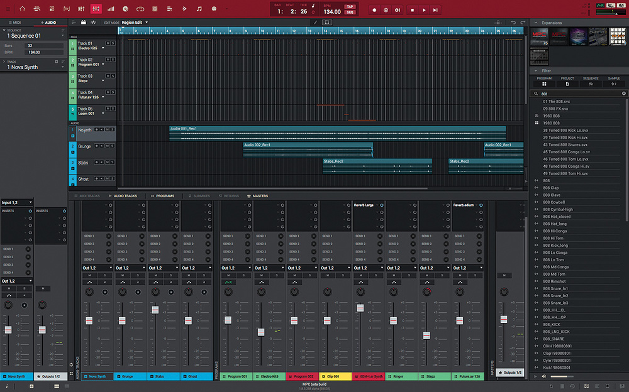Click the SEQ tempo button
This screenshot has height=392, width=629.
click(350, 13)
